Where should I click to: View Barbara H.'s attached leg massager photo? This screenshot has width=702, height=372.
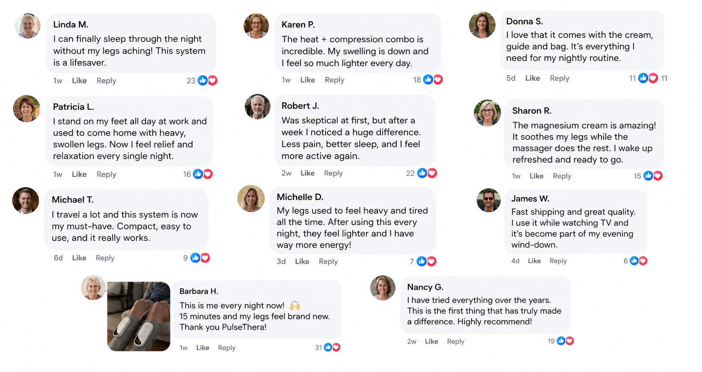click(139, 316)
